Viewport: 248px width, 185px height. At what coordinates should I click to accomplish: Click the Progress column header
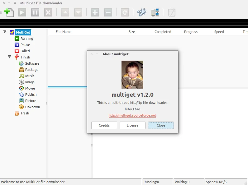[x=191, y=32]
